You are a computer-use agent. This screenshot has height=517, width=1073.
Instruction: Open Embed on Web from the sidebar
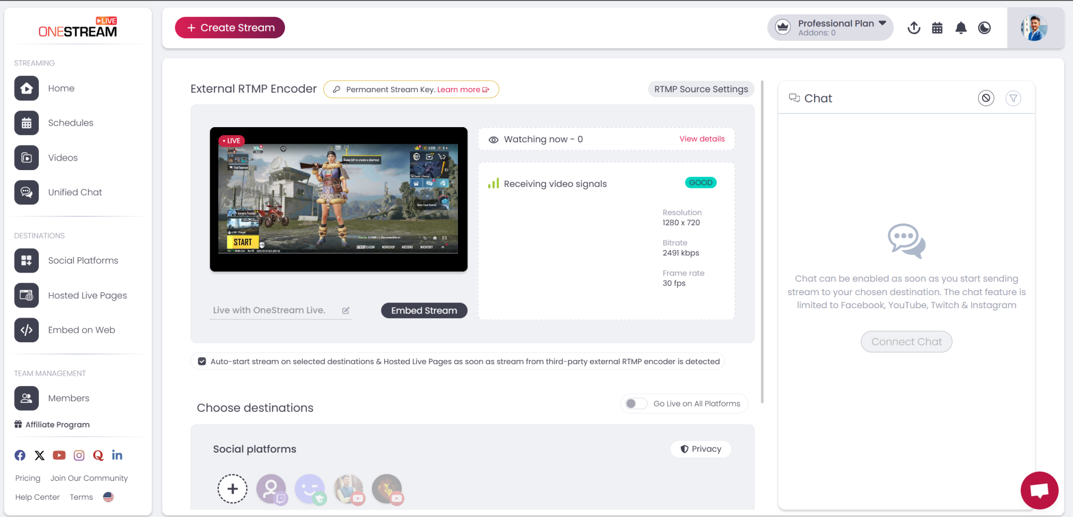coord(81,330)
